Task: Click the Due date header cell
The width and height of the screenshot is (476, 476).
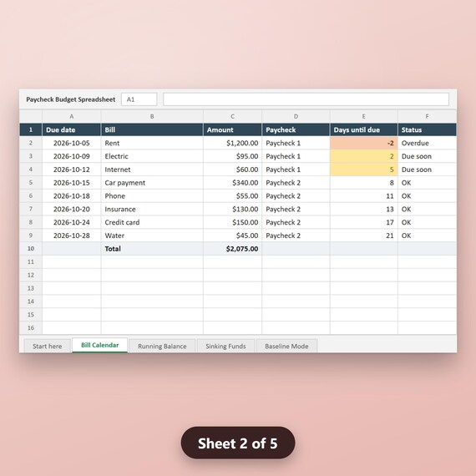Action: (71, 129)
